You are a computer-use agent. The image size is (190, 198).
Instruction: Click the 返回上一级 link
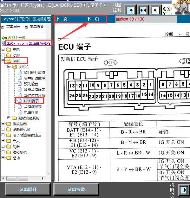click(16, 38)
